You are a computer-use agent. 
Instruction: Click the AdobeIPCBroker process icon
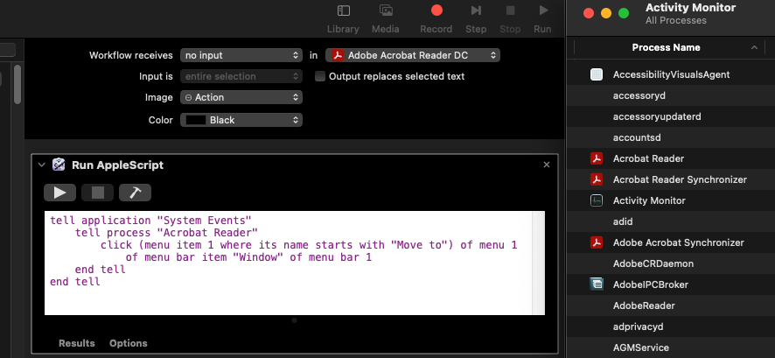pyautogui.click(x=597, y=284)
